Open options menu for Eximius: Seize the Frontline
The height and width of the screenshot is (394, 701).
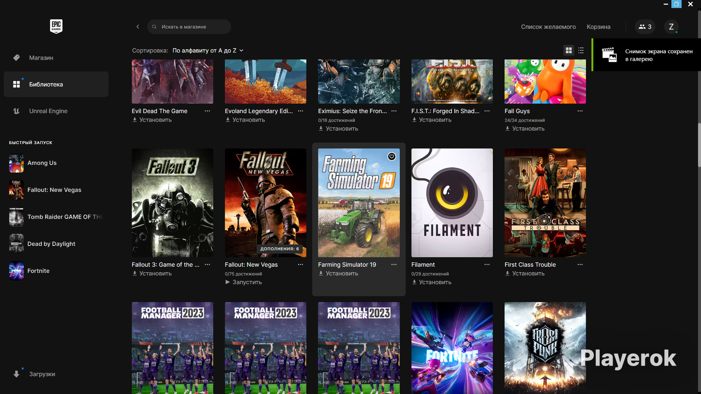(x=394, y=111)
